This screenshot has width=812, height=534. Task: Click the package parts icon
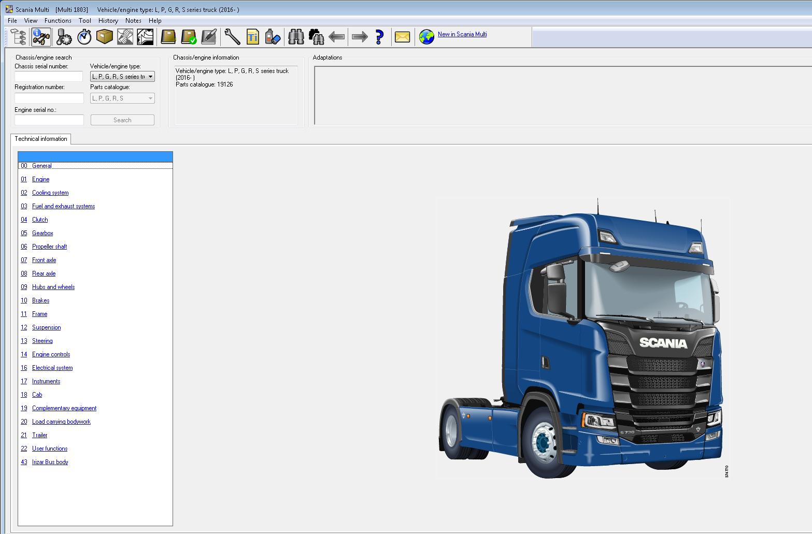(x=104, y=37)
